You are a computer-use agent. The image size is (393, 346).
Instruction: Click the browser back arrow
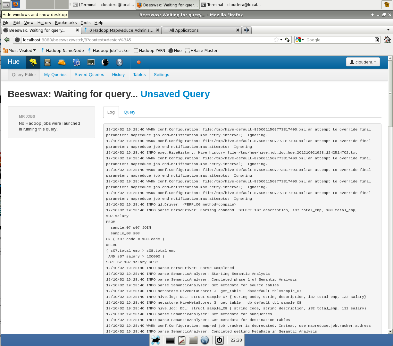7,40
